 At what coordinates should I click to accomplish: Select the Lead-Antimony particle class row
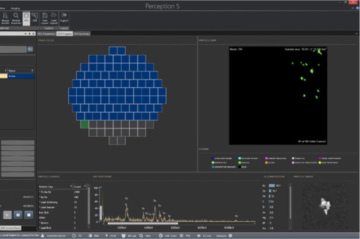click(x=62, y=202)
